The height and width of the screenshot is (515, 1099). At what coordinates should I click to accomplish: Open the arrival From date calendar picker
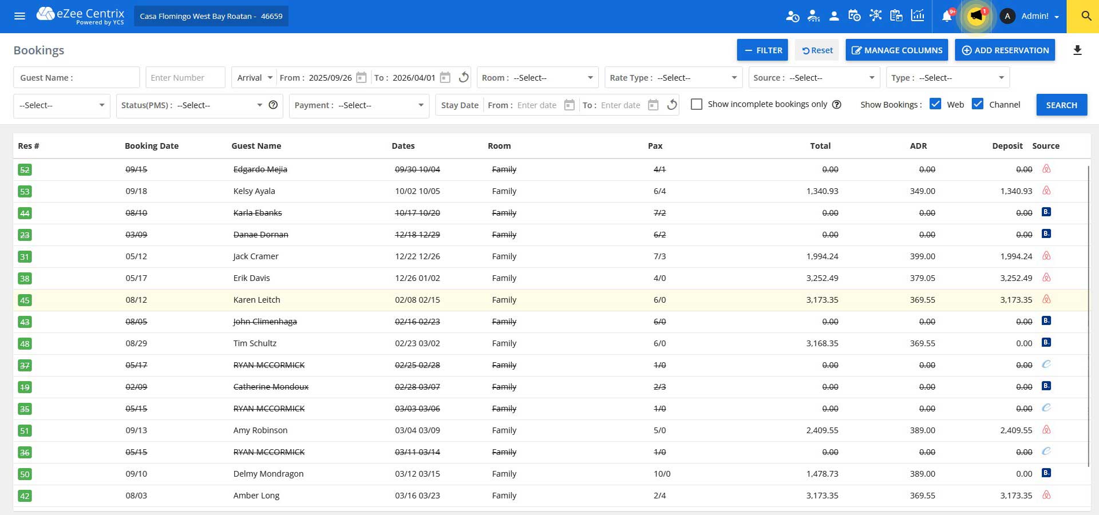(361, 78)
